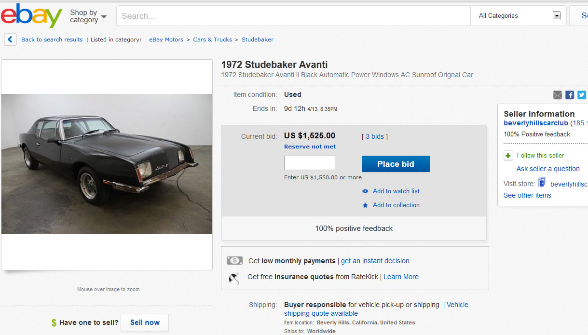This screenshot has width=588, height=335.
Task: Share listing on Facebook icon
Action: pos(570,95)
